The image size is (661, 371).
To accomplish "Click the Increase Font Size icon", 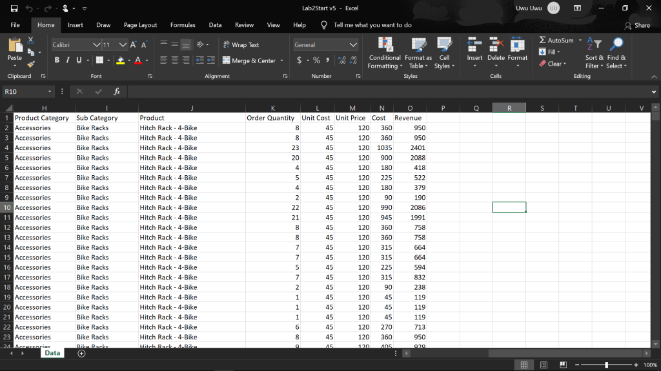I will (133, 45).
